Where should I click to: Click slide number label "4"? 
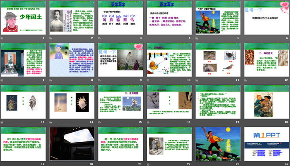point(189,38)
